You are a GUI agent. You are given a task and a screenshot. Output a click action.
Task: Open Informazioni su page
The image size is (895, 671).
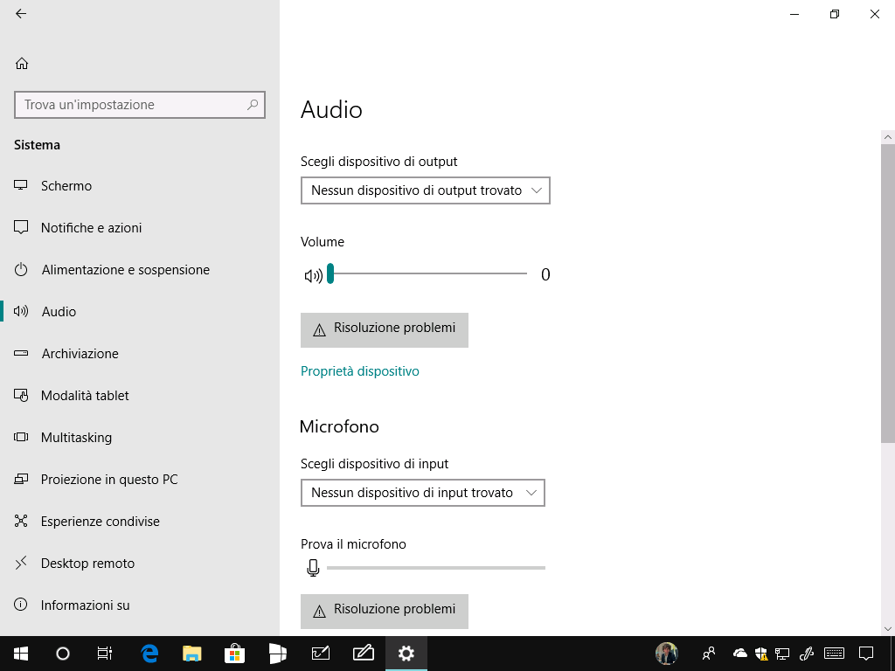[x=140, y=605]
